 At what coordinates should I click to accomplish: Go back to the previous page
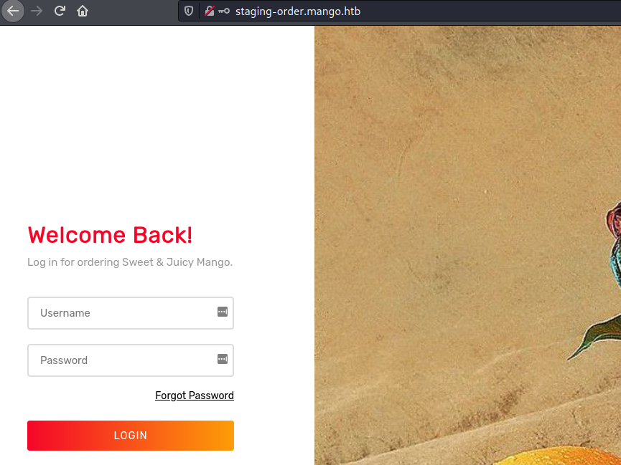13,11
